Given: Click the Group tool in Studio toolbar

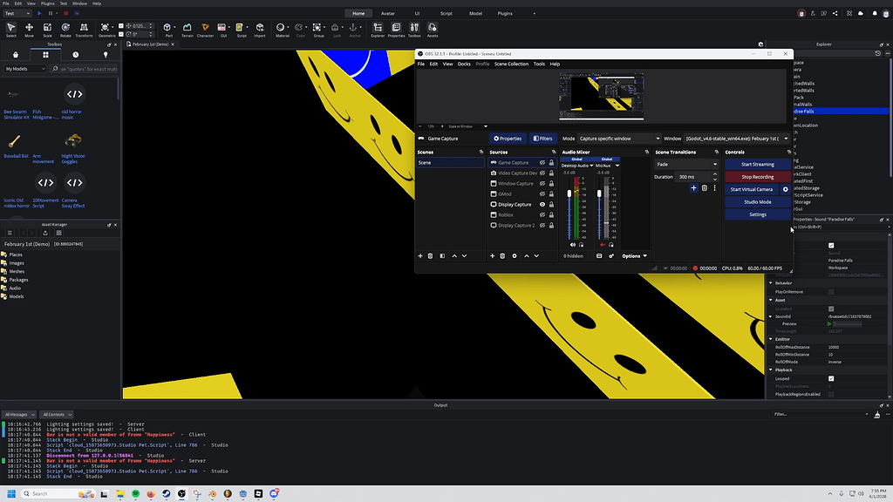Looking at the screenshot, I should [x=318, y=30].
